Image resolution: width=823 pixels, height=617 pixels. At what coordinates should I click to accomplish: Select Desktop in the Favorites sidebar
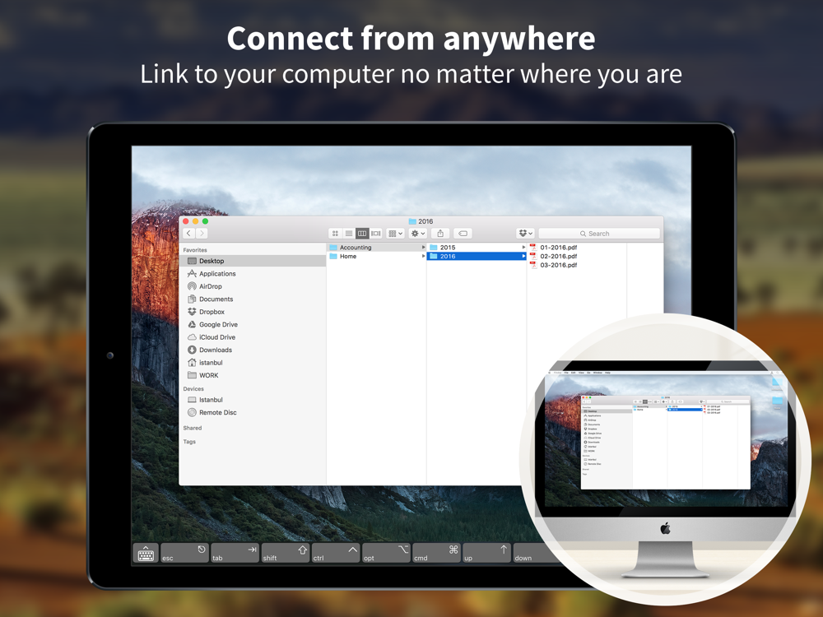tap(253, 261)
